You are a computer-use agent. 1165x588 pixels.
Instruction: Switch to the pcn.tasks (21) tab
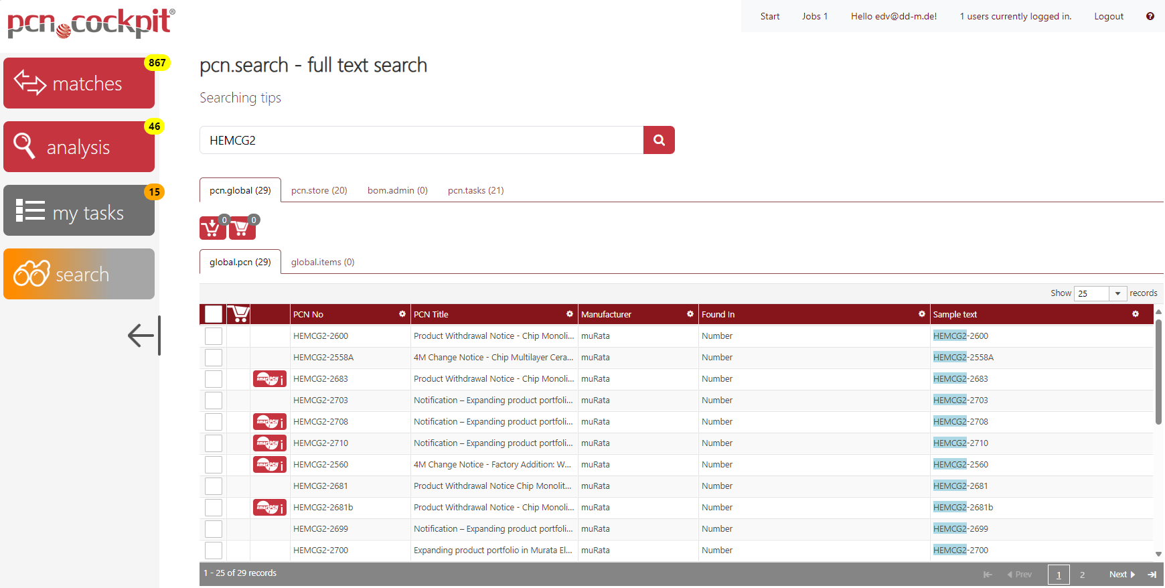coord(476,190)
